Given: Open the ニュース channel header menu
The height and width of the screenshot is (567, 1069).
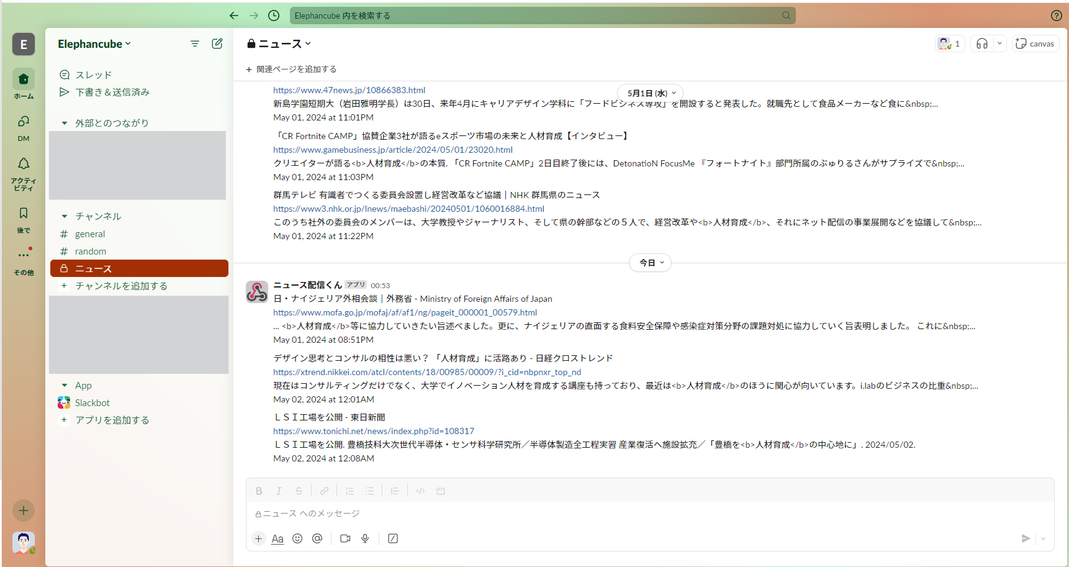Looking at the screenshot, I should coord(279,43).
